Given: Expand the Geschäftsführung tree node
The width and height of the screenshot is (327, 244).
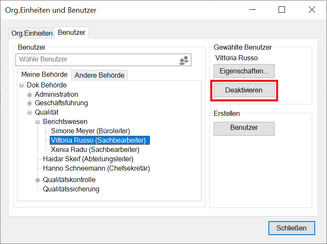Looking at the screenshot, I should pos(30,103).
